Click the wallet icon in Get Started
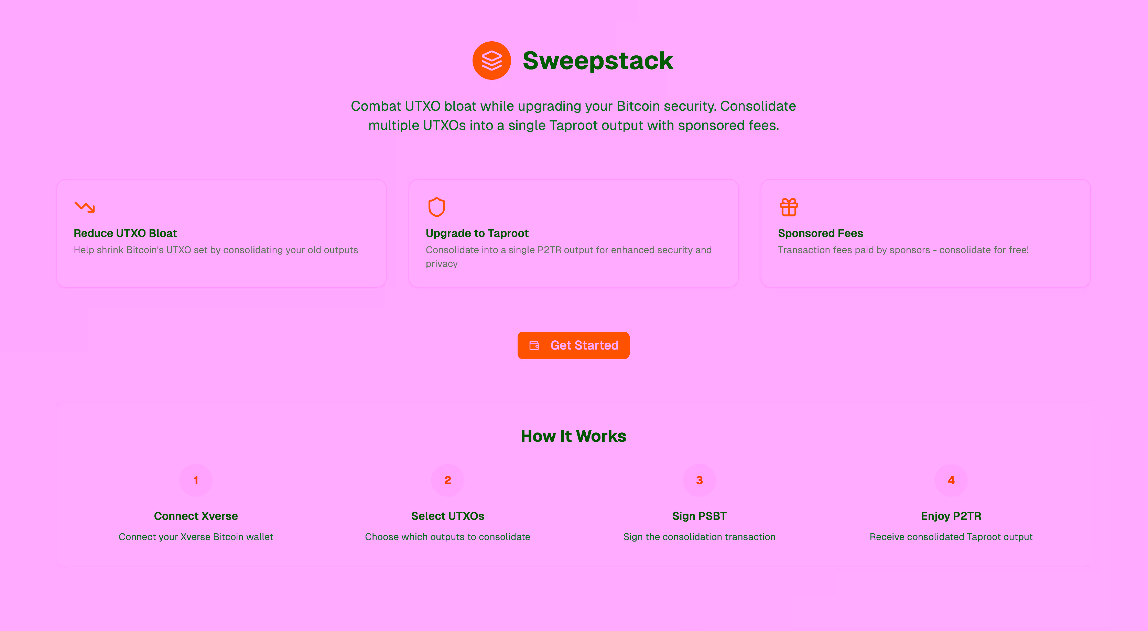The image size is (1148, 631). pyautogui.click(x=534, y=345)
